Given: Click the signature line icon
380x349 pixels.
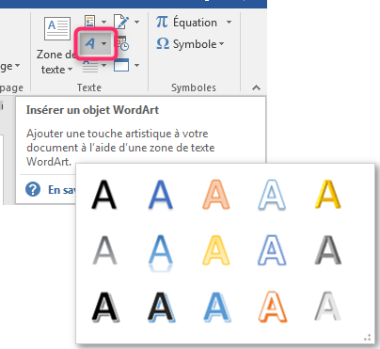Looking at the screenshot, I should tap(122, 22).
